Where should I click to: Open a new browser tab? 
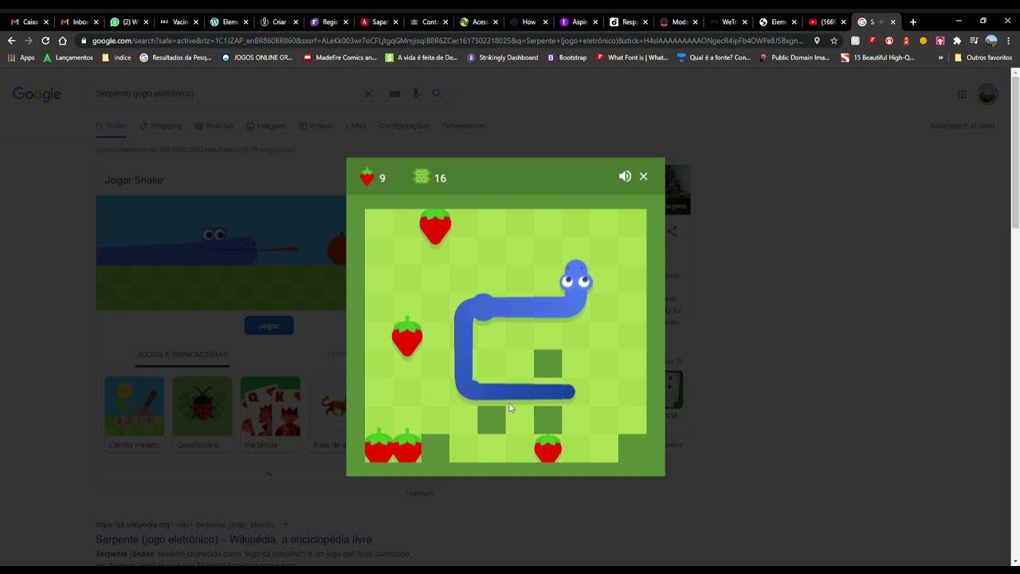[x=913, y=22]
